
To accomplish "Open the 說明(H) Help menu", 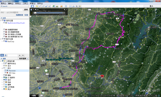I will pos(40,4).
